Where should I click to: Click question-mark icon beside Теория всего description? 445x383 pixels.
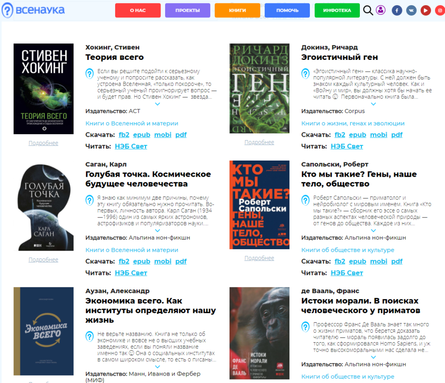(90, 73)
